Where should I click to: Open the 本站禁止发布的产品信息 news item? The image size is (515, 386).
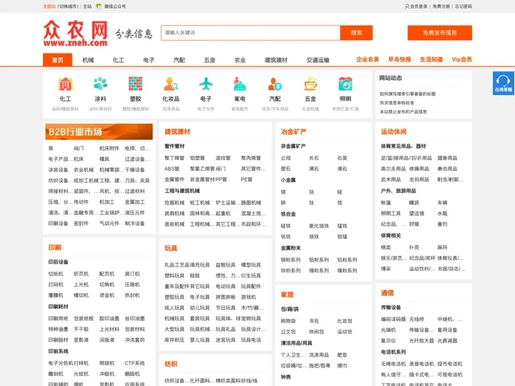(x=403, y=112)
